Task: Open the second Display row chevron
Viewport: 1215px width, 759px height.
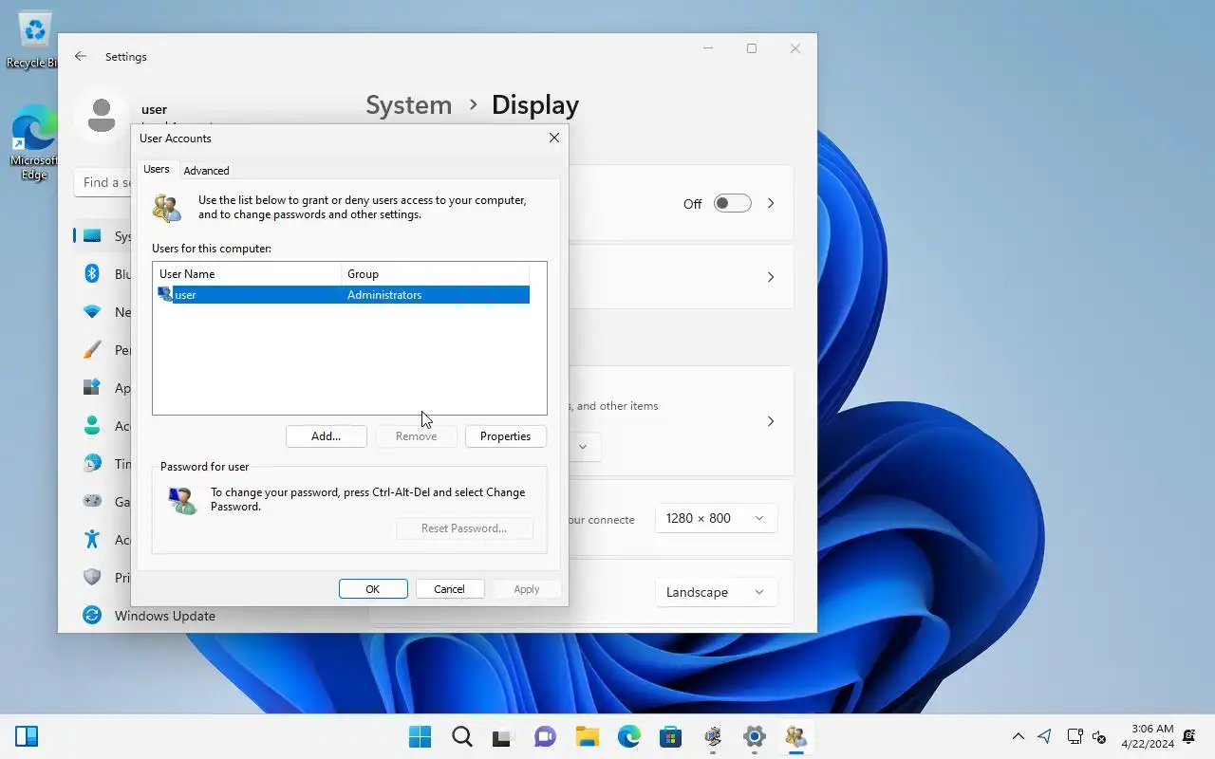Action: [x=771, y=277]
